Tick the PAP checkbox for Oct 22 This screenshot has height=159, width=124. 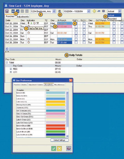click(76, 29)
